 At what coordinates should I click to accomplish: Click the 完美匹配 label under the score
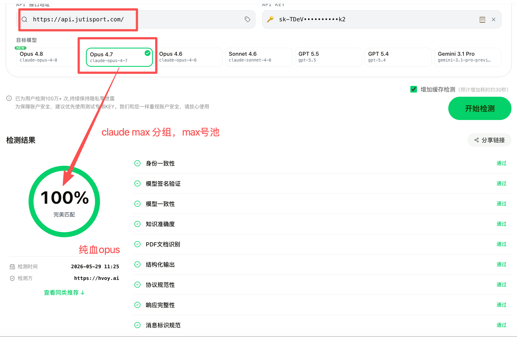64,215
